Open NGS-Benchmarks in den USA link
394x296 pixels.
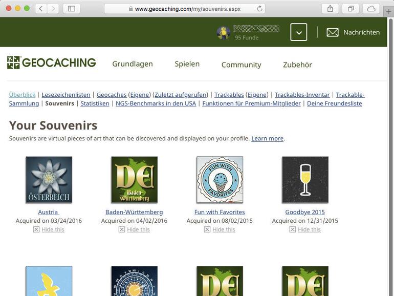(x=156, y=103)
